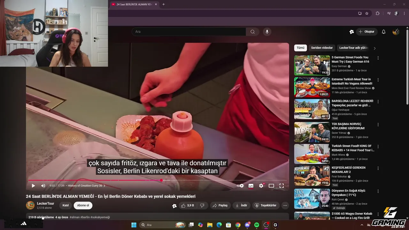Open options for 'Extreme Turkish Meat Tour' video

tap(378, 80)
